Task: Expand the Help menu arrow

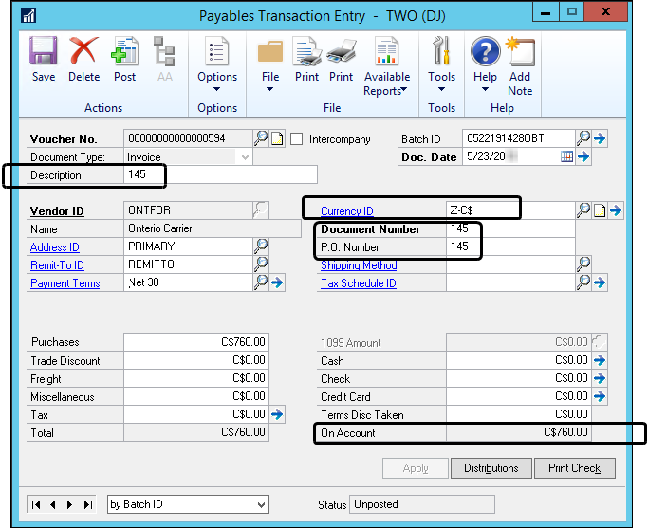Action: 485,90
